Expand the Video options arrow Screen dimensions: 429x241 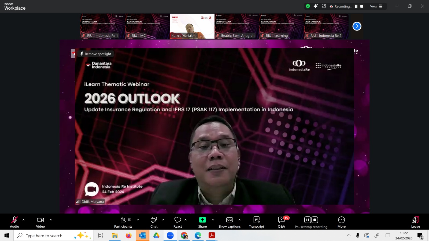51,220
